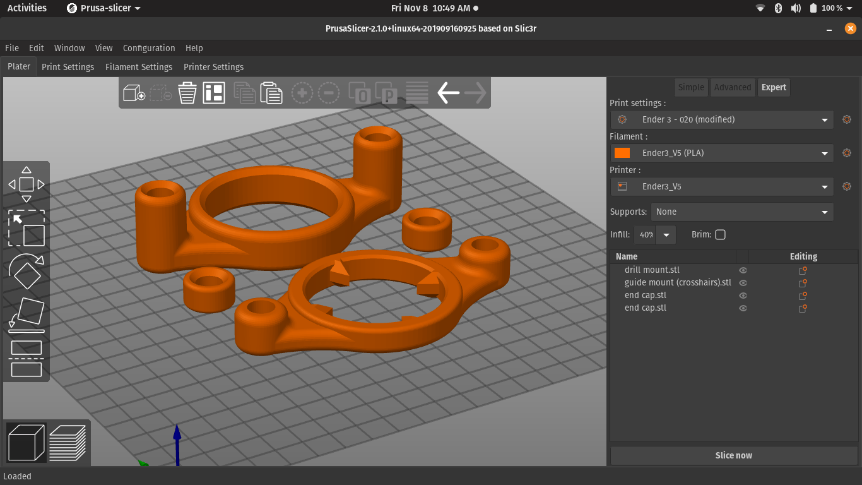The image size is (862, 485).
Task: Open the clock and calendar panel
Action: point(435,8)
